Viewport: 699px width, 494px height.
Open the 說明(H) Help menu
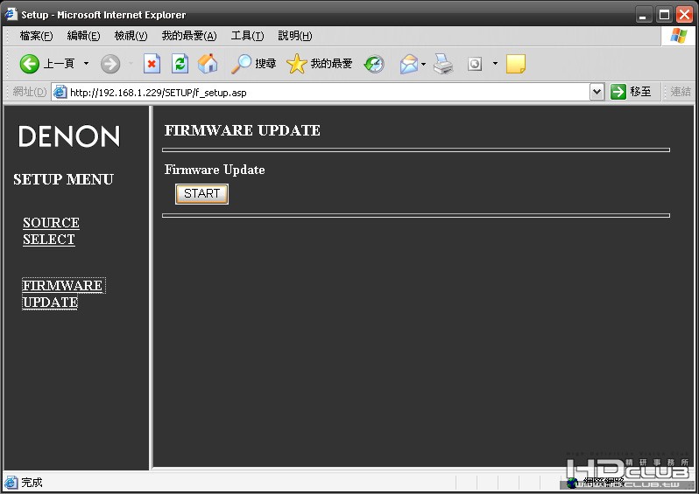(294, 36)
